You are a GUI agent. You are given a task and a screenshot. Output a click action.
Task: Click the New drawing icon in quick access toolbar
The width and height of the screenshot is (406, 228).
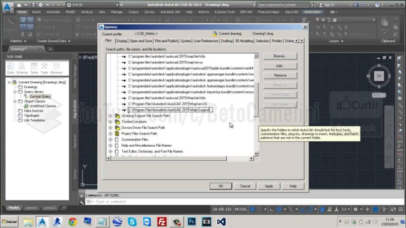point(19,5)
